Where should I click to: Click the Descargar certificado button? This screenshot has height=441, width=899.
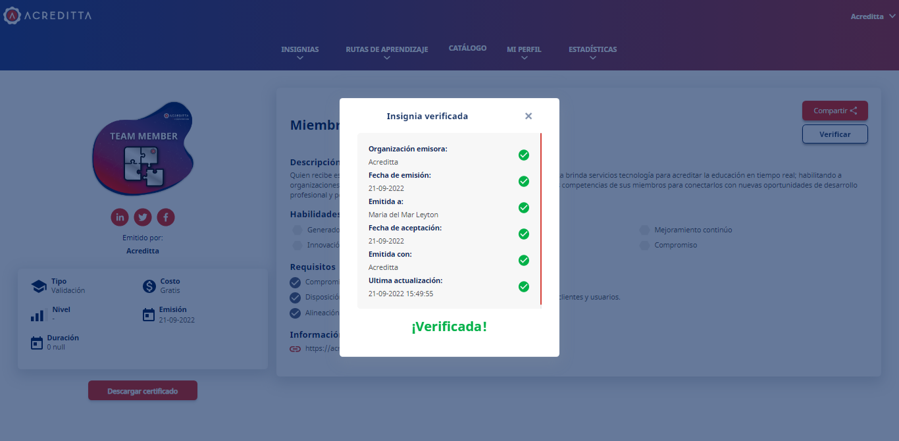tap(143, 391)
